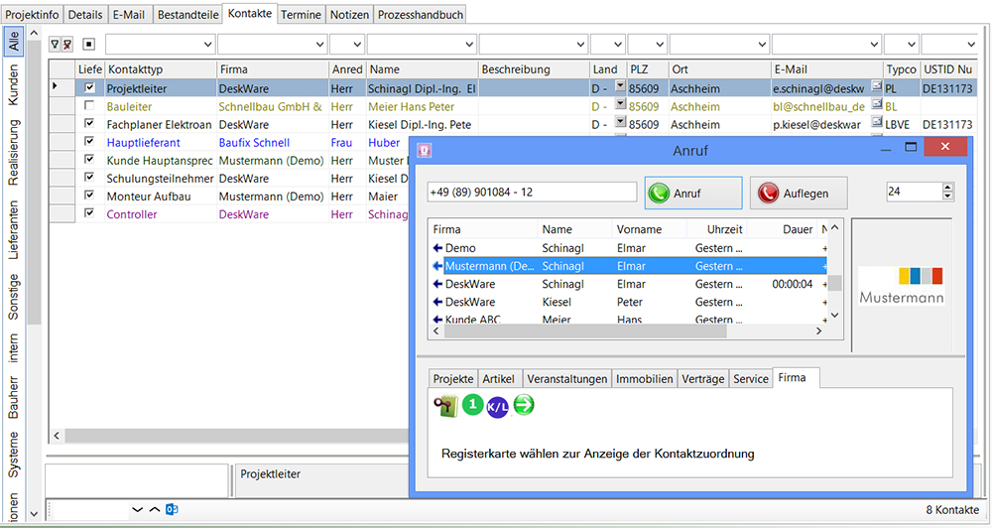Screen dimensions: 992x528
Task: Toggle the checkbox for Monteur Aufbau
Action: [90, 195]
